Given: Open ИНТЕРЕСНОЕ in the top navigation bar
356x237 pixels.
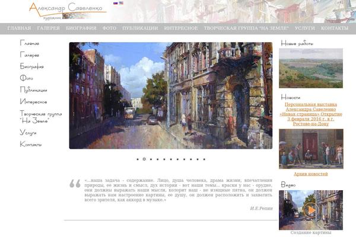Looking at the screenshot, I should [x=181, y=28].
